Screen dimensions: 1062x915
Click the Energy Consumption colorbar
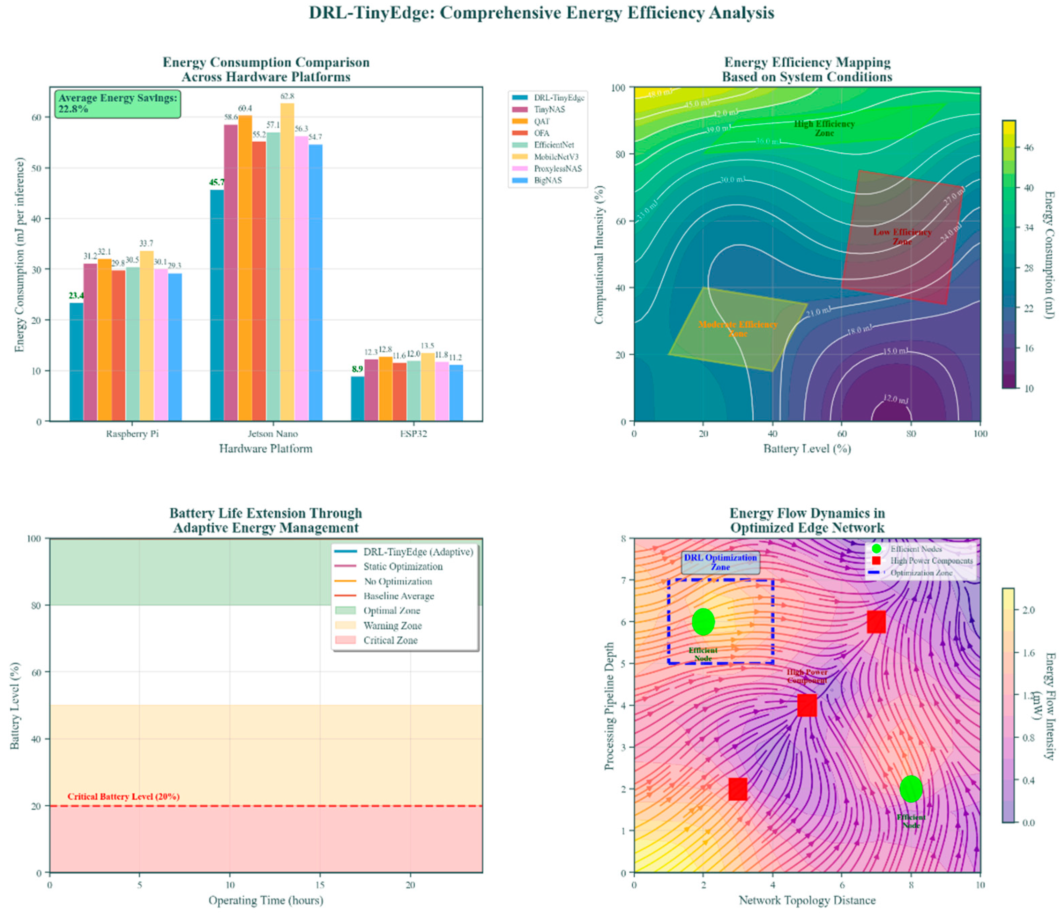pyautogui.click(x=1009, y=254)
